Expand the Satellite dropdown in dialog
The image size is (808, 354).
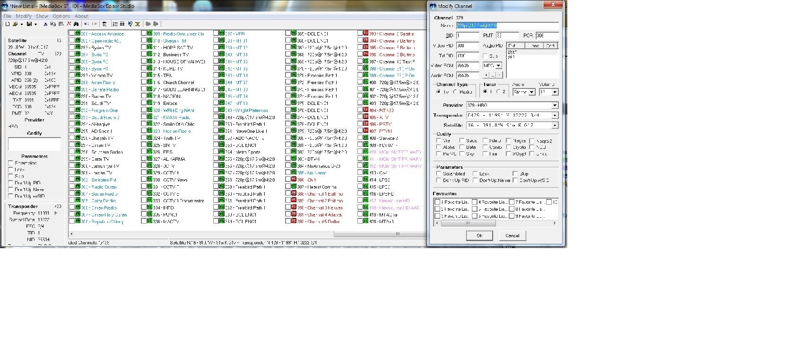[555, 125]
